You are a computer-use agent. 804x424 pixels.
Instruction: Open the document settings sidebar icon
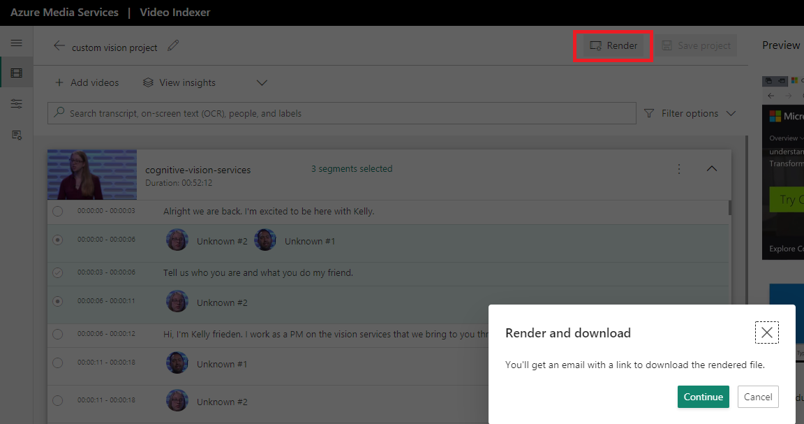17,135
